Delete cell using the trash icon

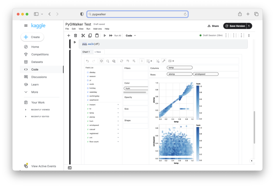[x=76, y=35]
